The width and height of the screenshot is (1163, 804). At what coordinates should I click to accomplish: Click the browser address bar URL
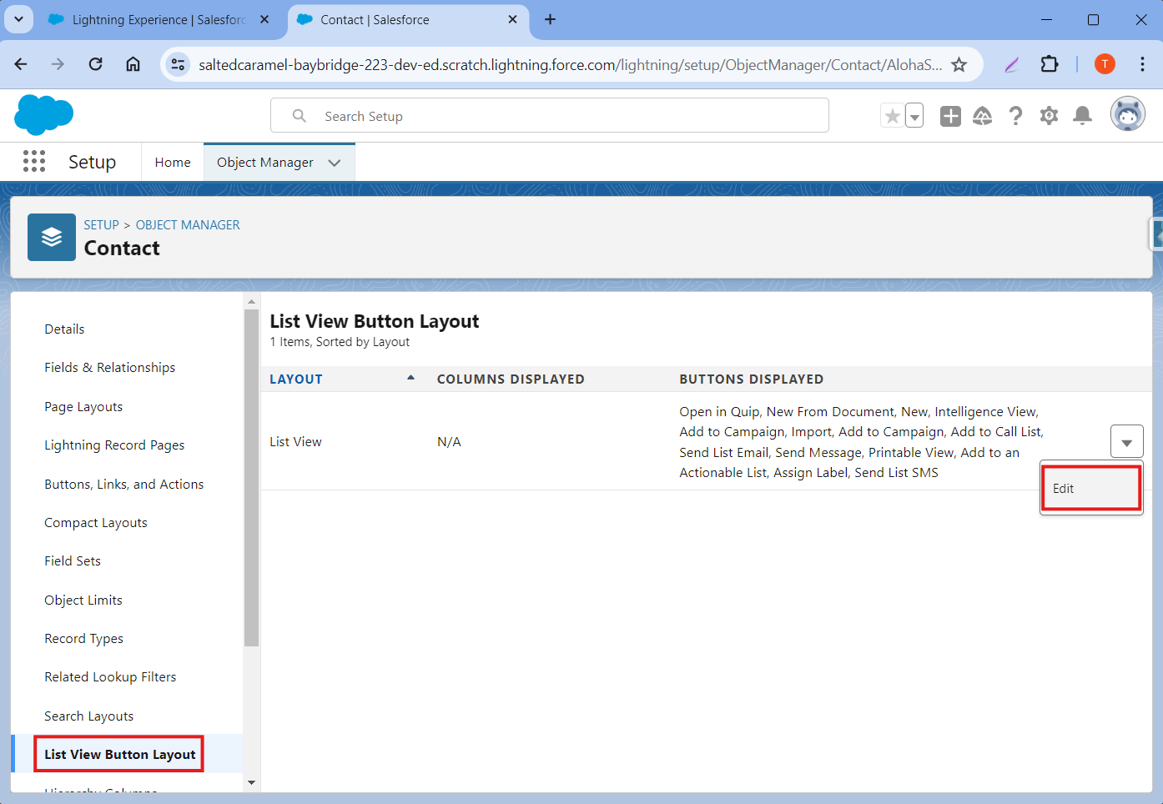(570, 64)
